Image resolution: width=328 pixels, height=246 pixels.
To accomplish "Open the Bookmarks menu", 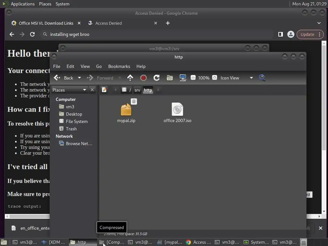I will 119,66.
